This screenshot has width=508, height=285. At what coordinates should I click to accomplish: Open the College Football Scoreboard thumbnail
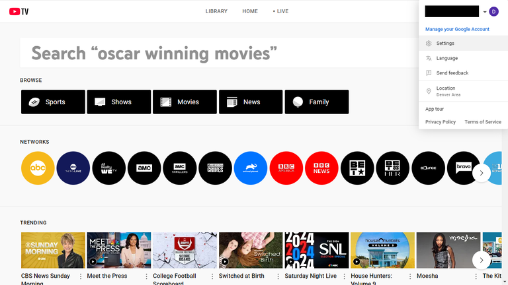pos(185,250)
